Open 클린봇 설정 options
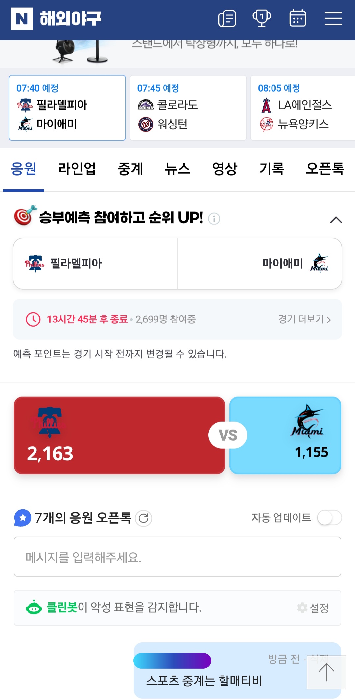355x699 pixels. click(x=313, y=608)
